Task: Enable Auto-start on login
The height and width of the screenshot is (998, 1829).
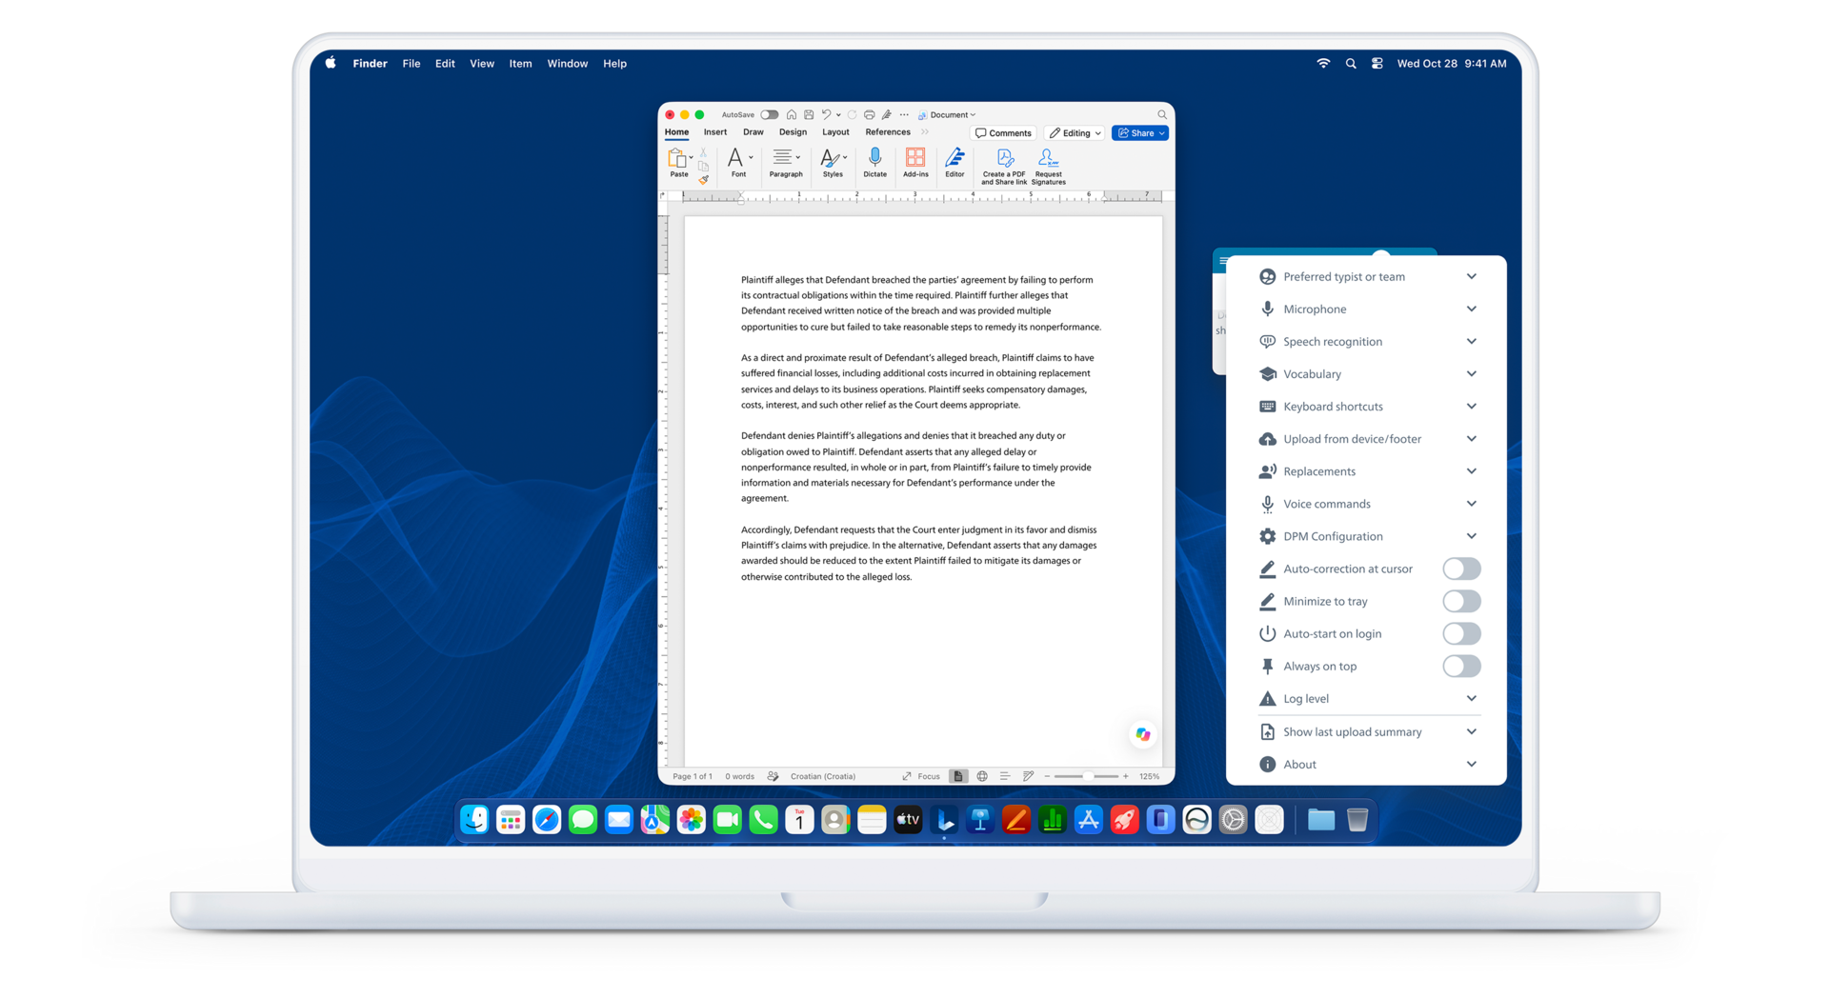Action: coord(1461,633)
